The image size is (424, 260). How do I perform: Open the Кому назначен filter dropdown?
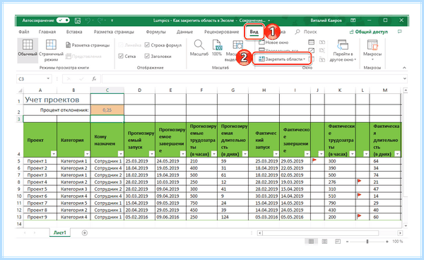pos(121,154)
